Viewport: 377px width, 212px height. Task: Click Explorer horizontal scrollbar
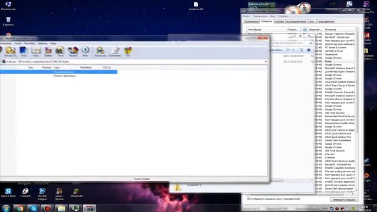(276, 180)
